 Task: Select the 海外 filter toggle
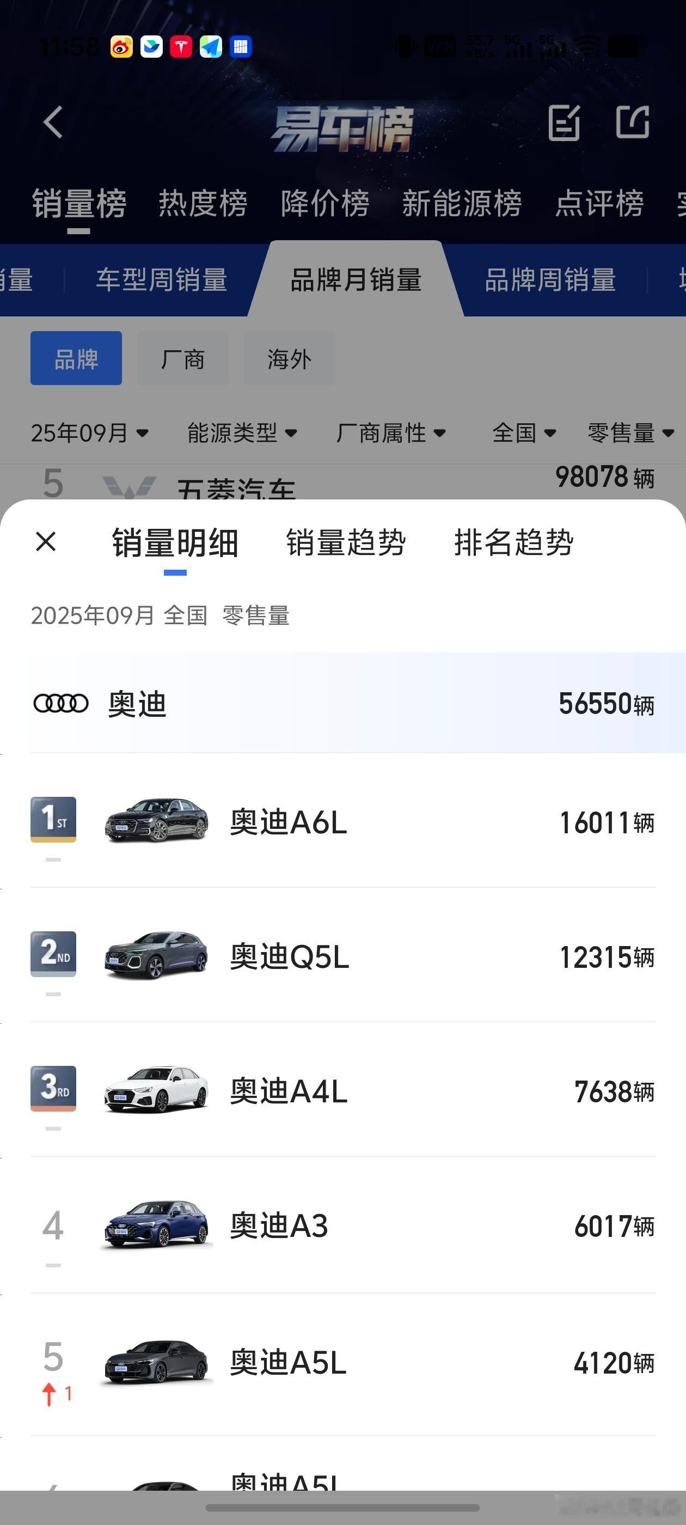tap(290, 358)
